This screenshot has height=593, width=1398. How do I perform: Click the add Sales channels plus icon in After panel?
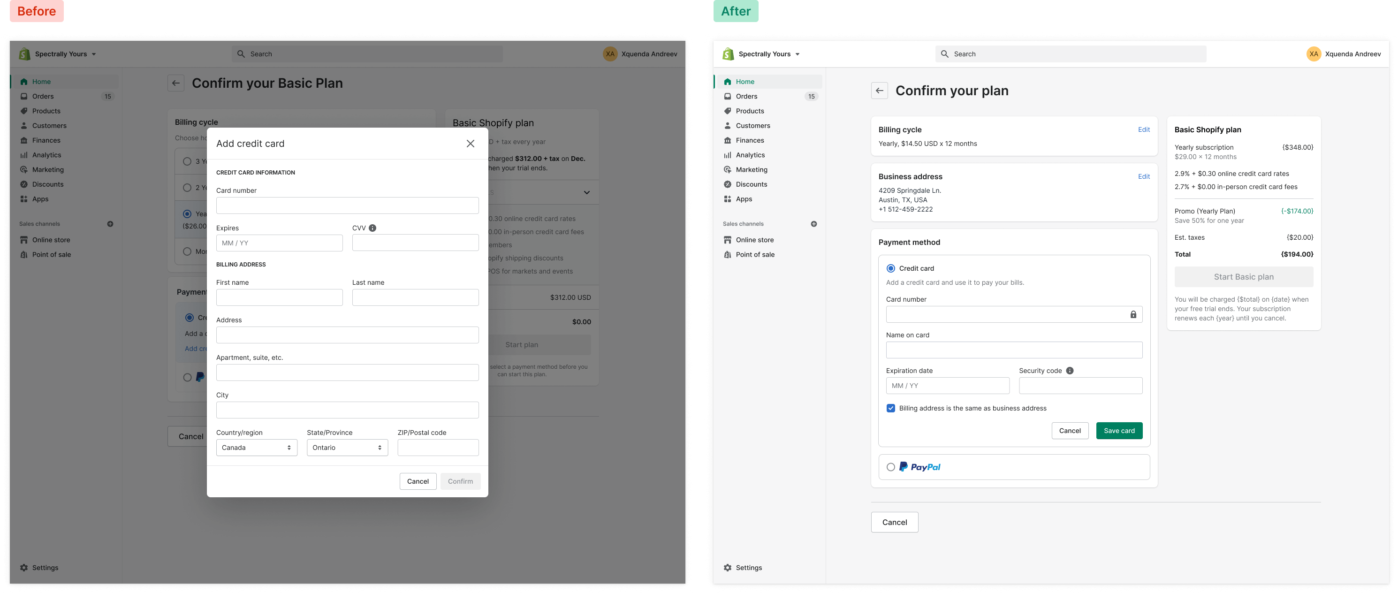coord(813,223)
